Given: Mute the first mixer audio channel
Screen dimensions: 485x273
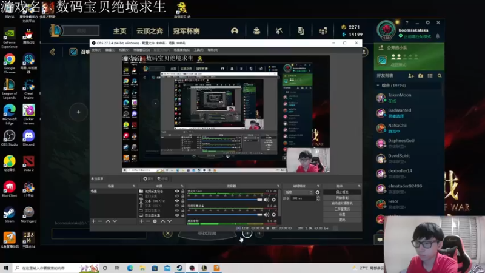Looking at the screenshot, I should click(266, 200).
